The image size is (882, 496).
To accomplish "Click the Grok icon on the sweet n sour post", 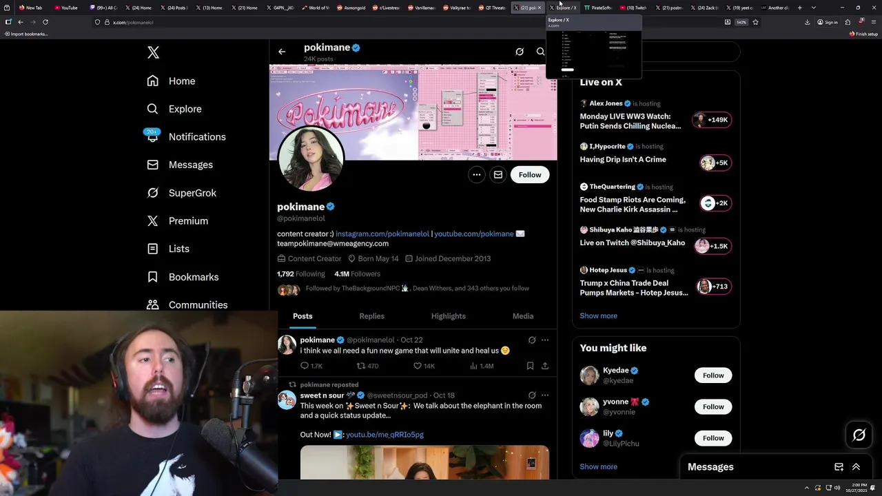I will (x=532, y=395).
